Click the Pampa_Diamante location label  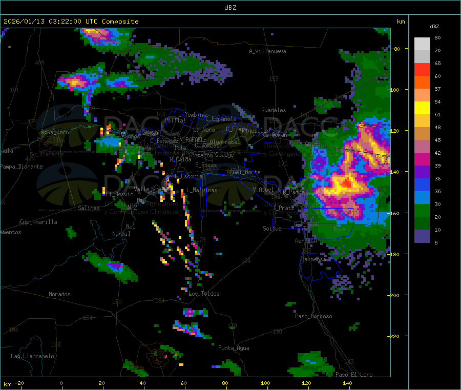[x=21, y=167]
